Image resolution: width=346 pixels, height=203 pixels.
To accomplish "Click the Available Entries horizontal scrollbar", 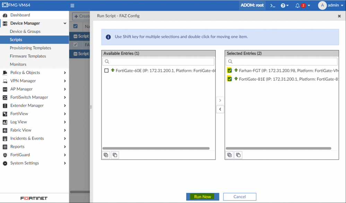I will (156, 148).
